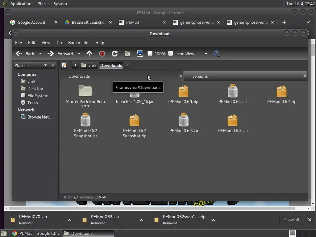Switch to PEMod - Google Chrome in the taskbar
316x237 pixels.
[x=36, y=233]
